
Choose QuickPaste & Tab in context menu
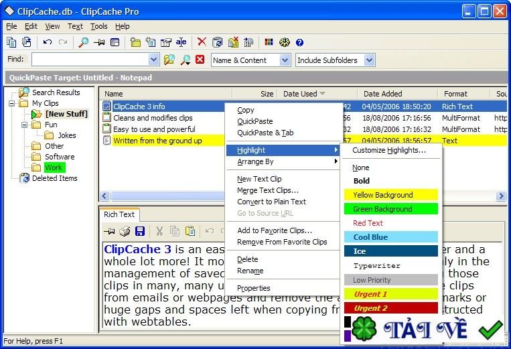[283, 133]
